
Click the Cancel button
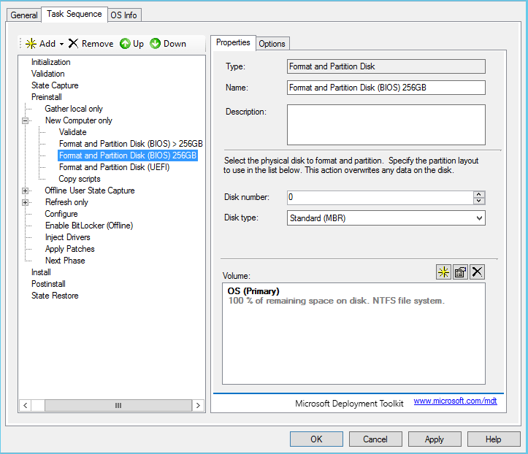(x=375, y=439)
